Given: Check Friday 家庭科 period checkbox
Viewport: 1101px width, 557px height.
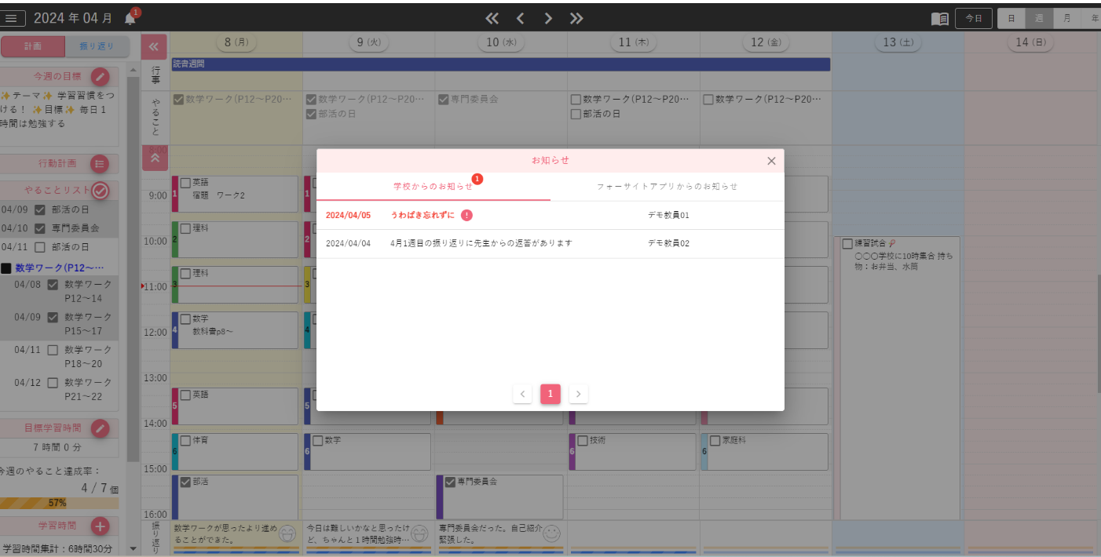Looking at the screenshot, I should pyautogui.click(x=715, y=441).
